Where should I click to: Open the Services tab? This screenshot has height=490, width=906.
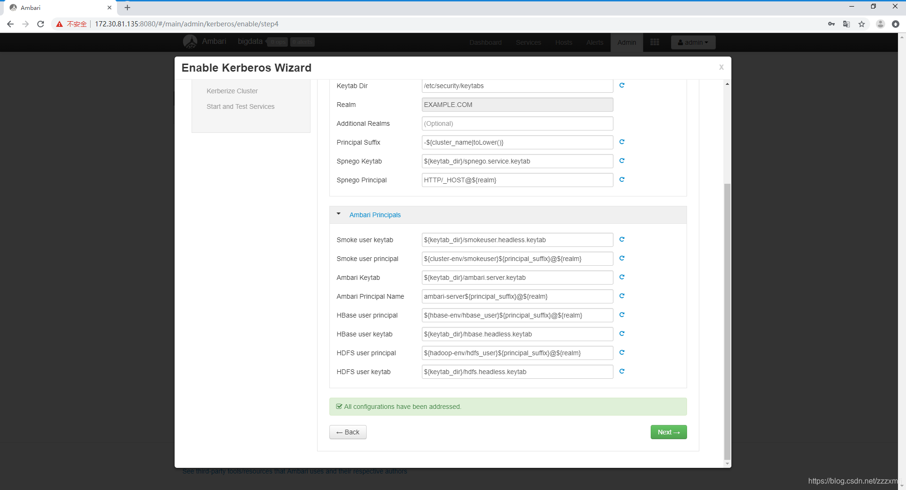coord(528,42)
